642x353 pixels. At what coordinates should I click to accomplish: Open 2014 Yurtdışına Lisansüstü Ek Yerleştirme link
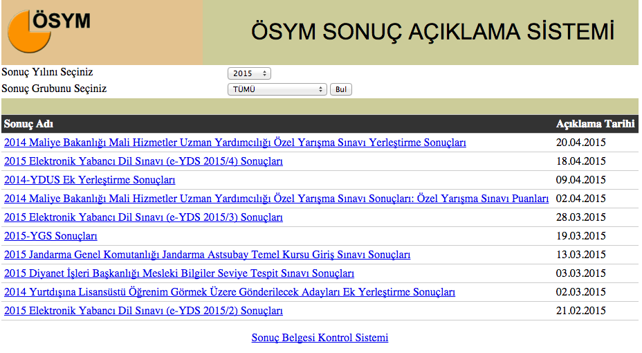230,292
